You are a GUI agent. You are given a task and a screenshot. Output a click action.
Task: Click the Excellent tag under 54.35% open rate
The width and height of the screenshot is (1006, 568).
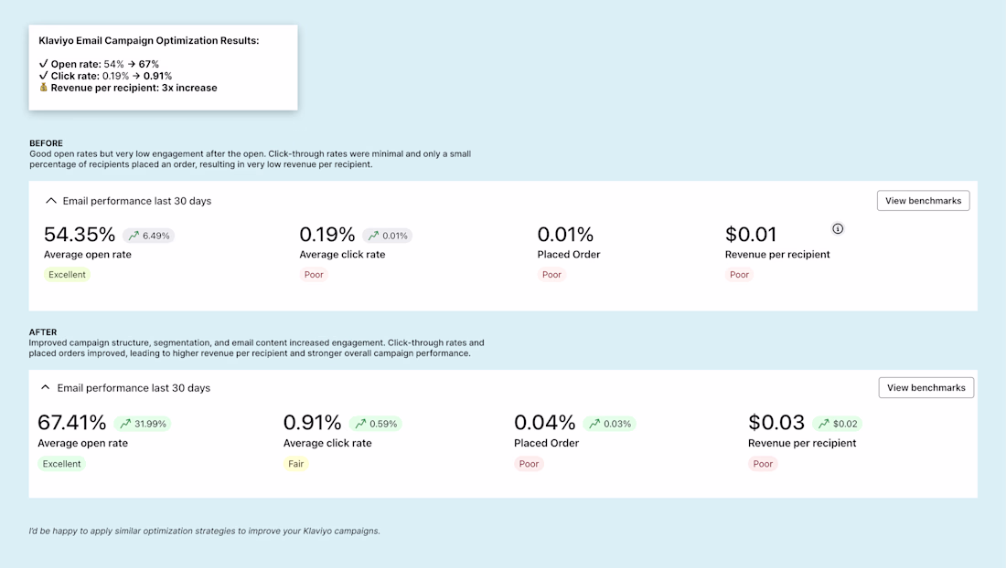click(x=67, y=275)
